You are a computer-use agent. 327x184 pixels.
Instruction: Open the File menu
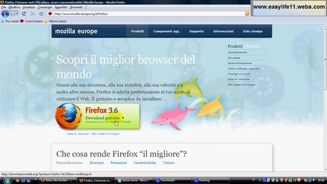click(4, 7)
